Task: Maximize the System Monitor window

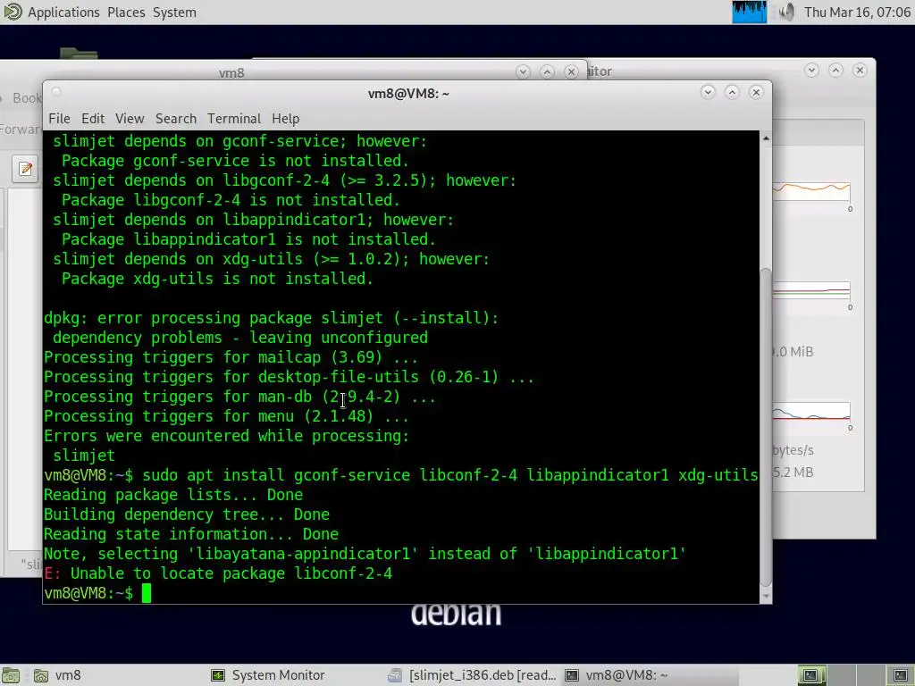Action: tap(835, 71)
